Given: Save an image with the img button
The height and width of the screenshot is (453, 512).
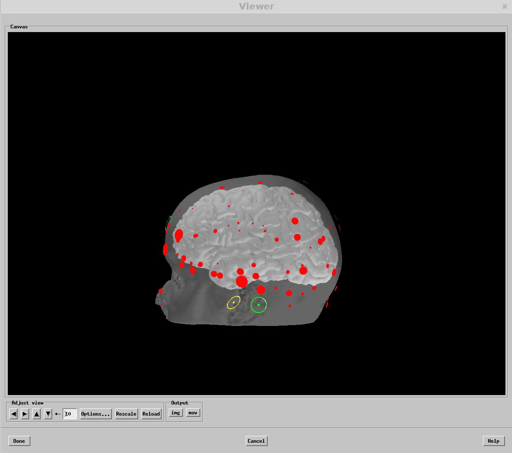Looking at the screenshot, I should 176,413.
